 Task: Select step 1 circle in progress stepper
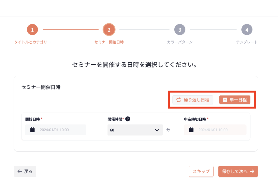point(32,30)
